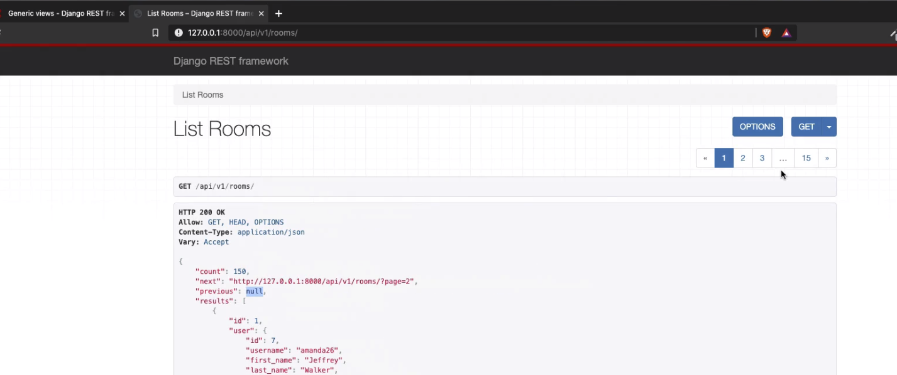Click the List Rooms breadcrumb
Image resolution: width=897 pixels, height=375 pixels.
click(202, 95)
